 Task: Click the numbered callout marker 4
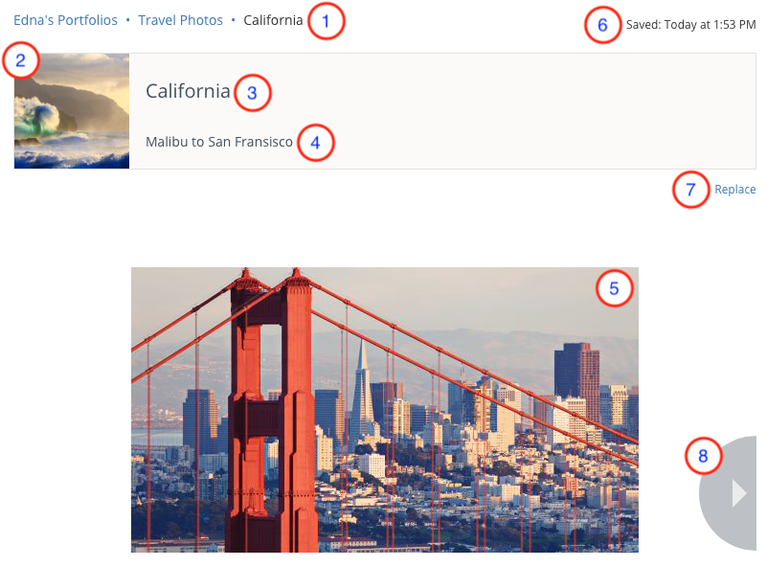click(x=316, y=144)
